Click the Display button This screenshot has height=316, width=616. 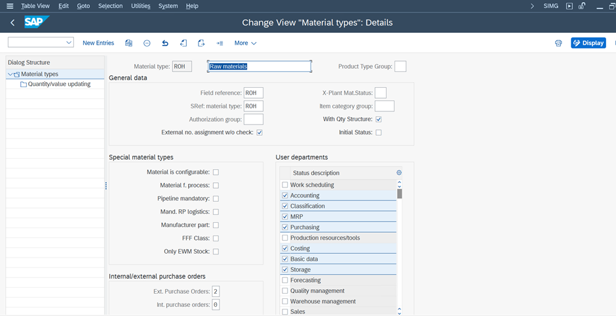click(588, 43)
